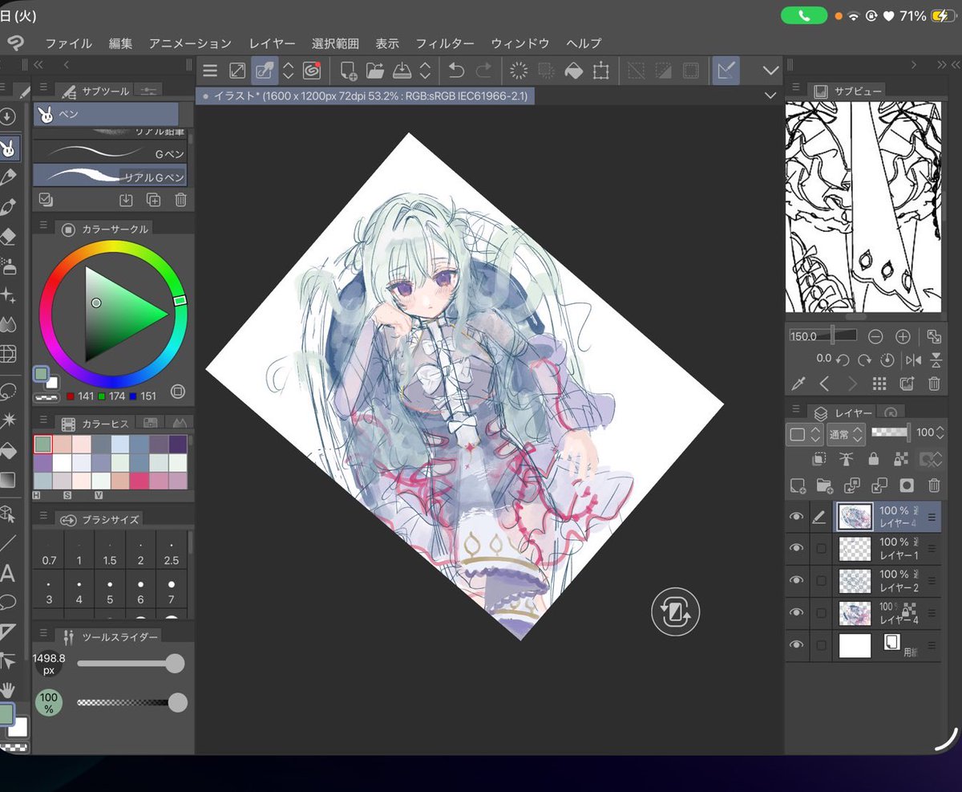Image resolution: width=962 pixels, height=792 pixels.
Task: Toggle clip to layer below icon
Action: (819, 458)
